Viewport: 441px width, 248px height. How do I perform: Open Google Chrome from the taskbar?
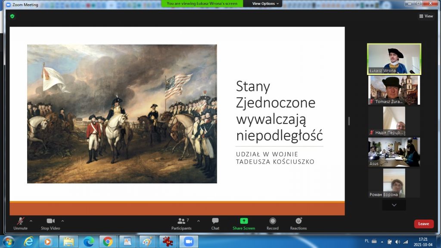tap(108, 241)
